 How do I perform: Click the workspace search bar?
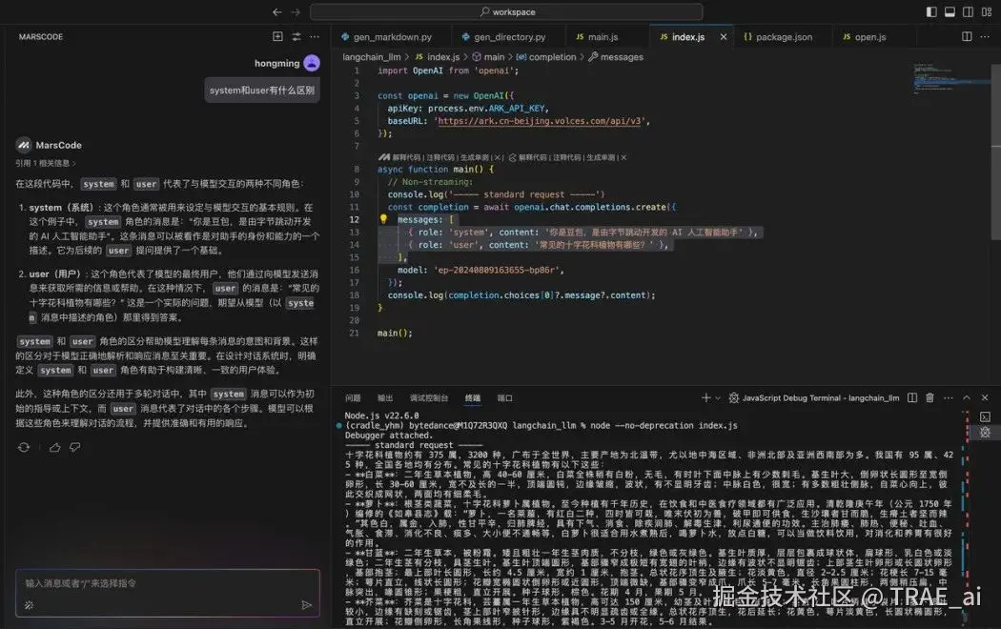506,12
